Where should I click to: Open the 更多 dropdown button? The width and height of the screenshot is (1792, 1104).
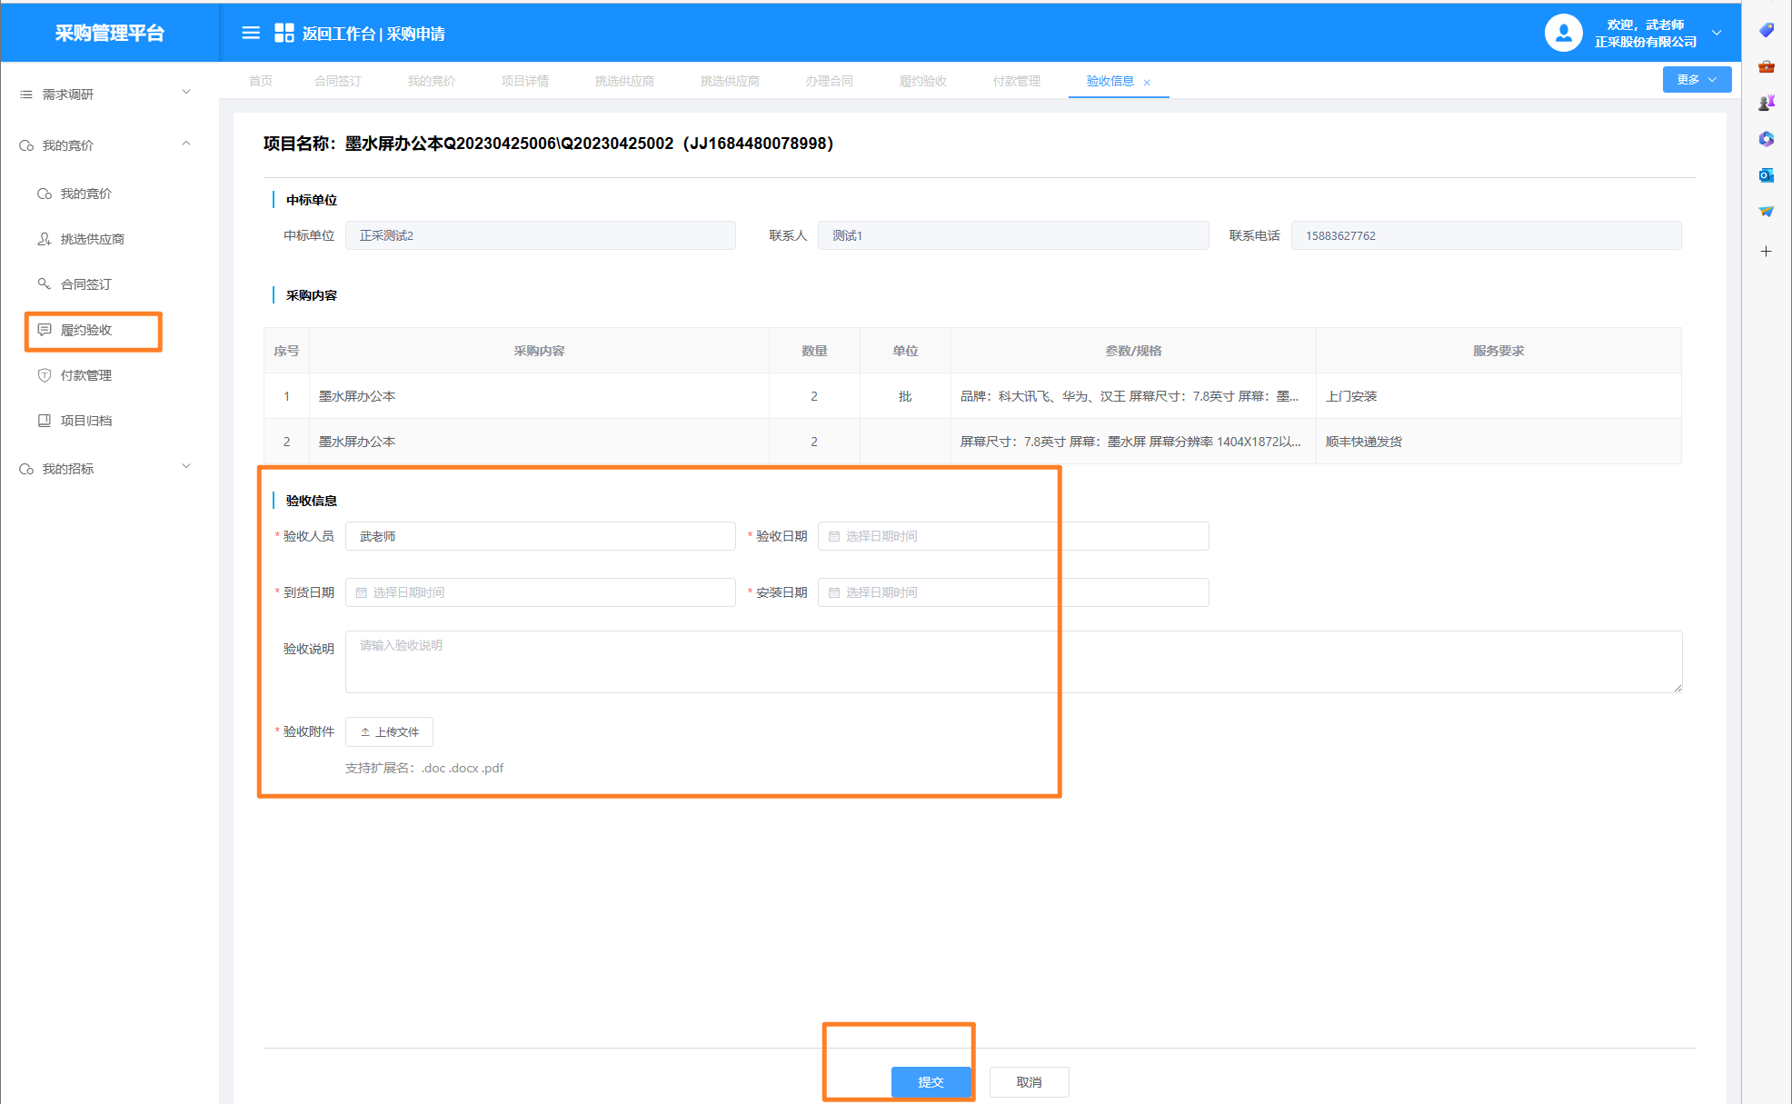click(1696, 80)
